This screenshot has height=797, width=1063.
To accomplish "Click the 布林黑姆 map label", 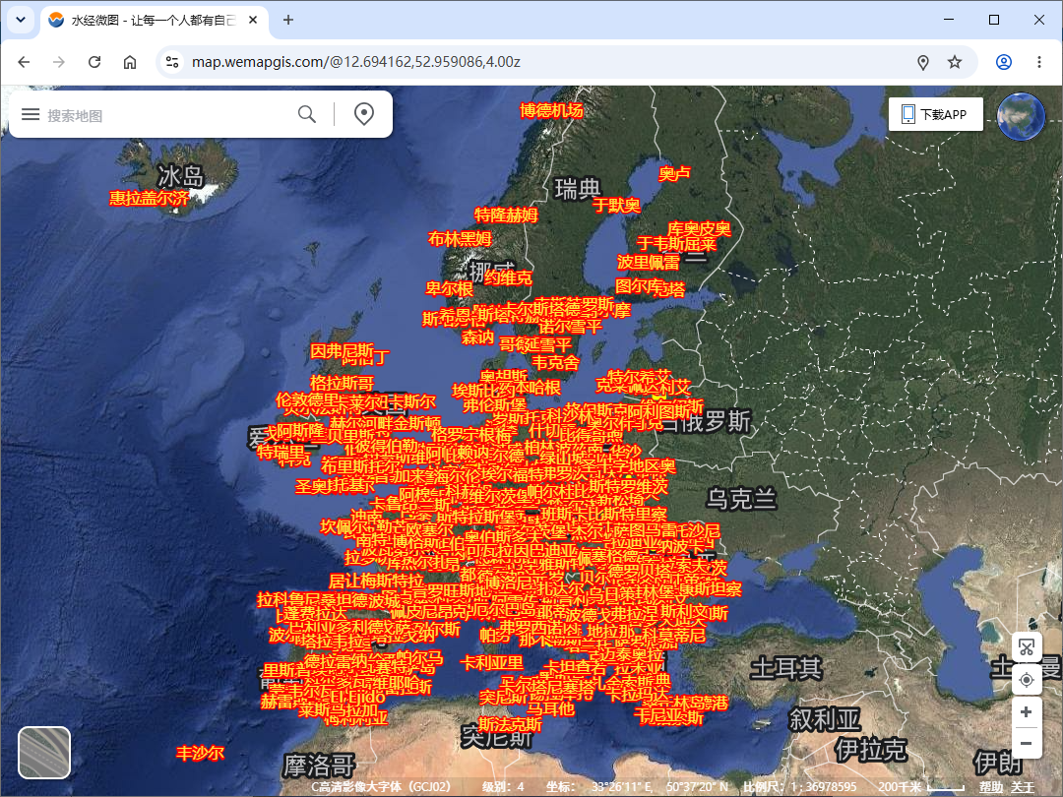I will 460,238.
